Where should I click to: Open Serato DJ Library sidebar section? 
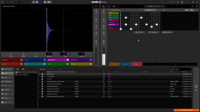(7, 69)
